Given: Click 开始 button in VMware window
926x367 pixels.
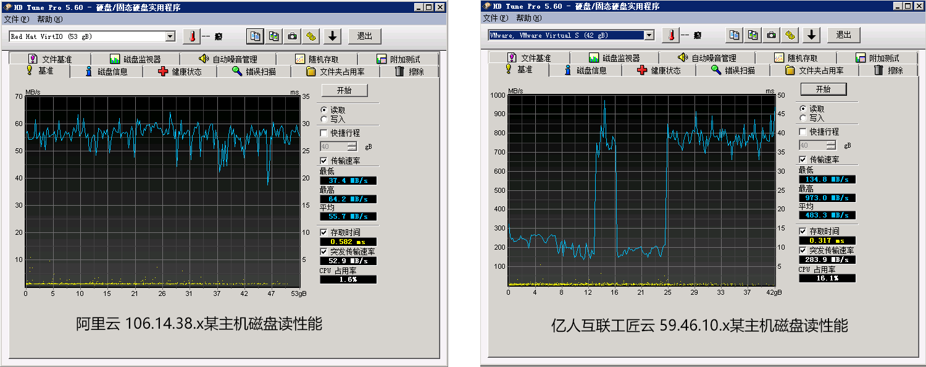Looking at the screenshot, I should coord(824,89).
